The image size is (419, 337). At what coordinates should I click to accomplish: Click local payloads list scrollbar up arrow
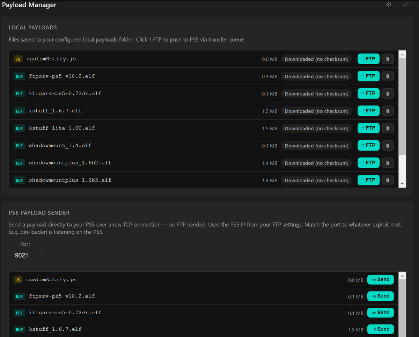tap(402, 54)
